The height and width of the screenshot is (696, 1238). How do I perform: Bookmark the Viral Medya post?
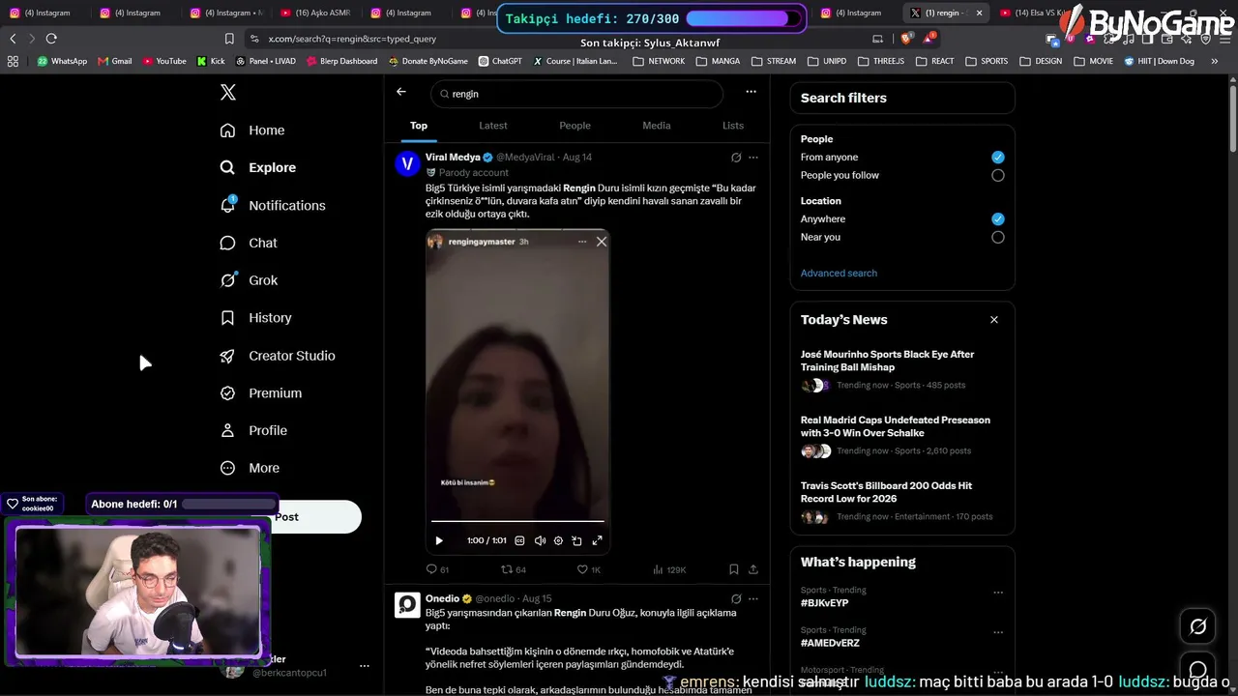(734, 569)
